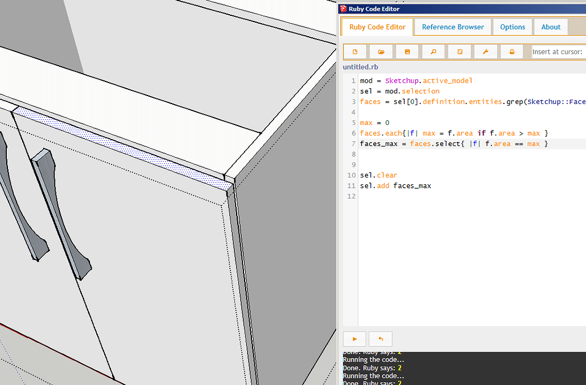
Task: Click the Ruby Code Editor title bar icon
Action: coord(343,8)
